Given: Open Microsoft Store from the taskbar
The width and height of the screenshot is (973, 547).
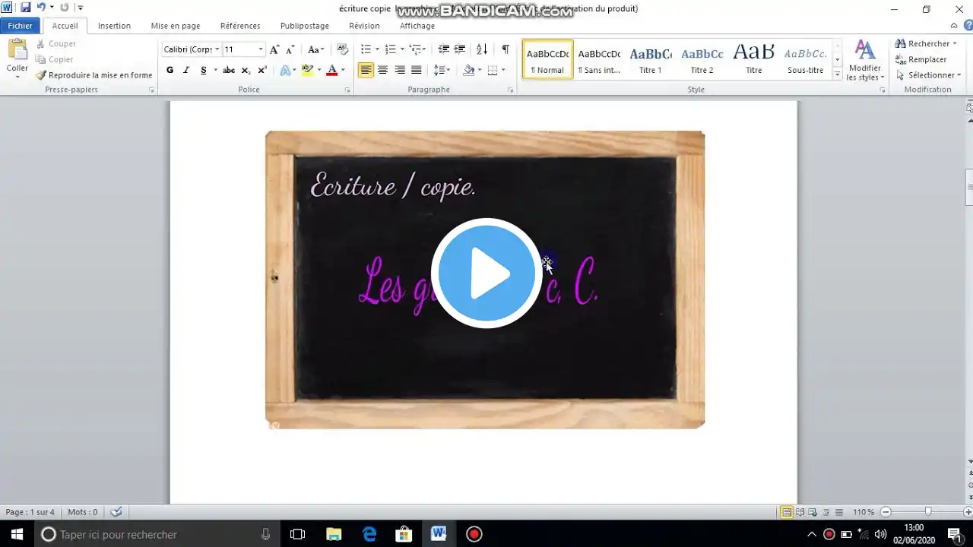Looking at the screenshot, I should 404,534.
